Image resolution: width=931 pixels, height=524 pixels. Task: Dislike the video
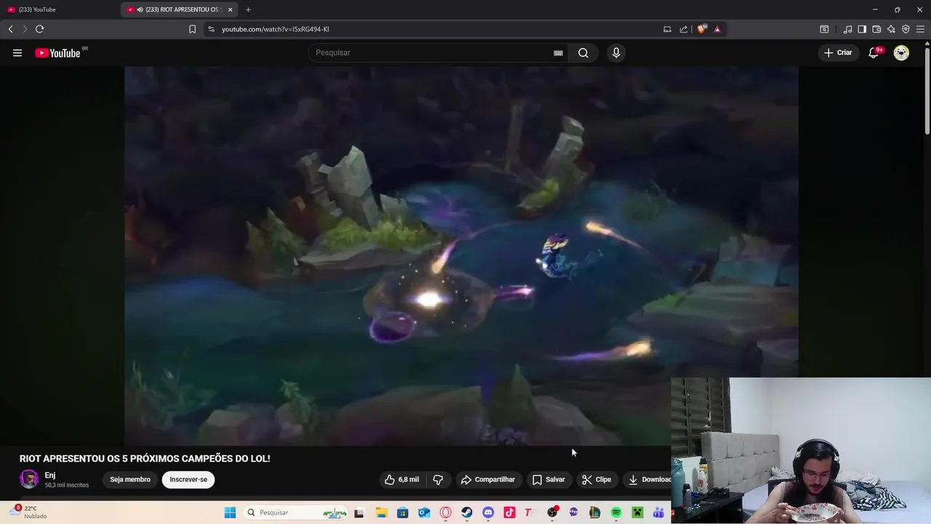[438, 480]
